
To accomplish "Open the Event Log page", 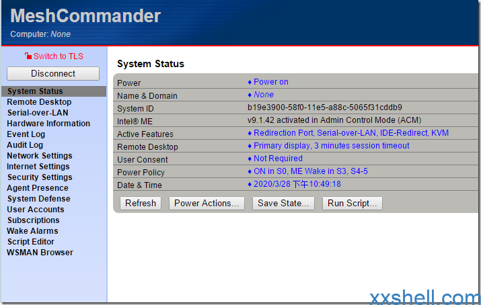I will [x=26, y=134].
